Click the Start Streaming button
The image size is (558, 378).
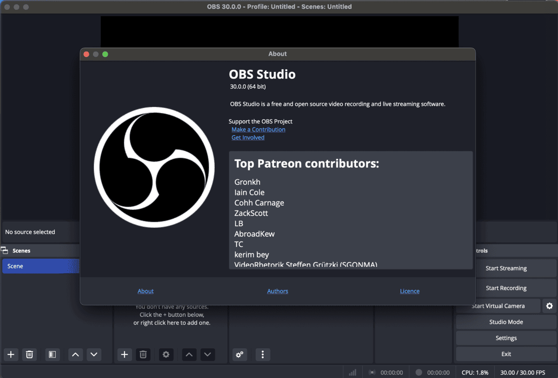click(x=506, y=268)
